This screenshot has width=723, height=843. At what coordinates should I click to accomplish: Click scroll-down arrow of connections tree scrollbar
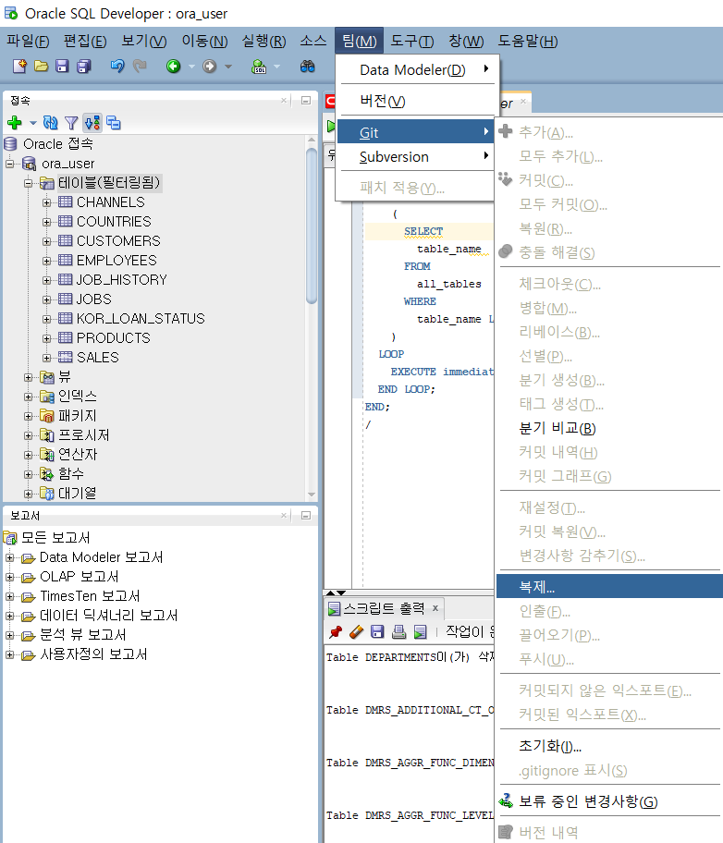tap(312, 495)
